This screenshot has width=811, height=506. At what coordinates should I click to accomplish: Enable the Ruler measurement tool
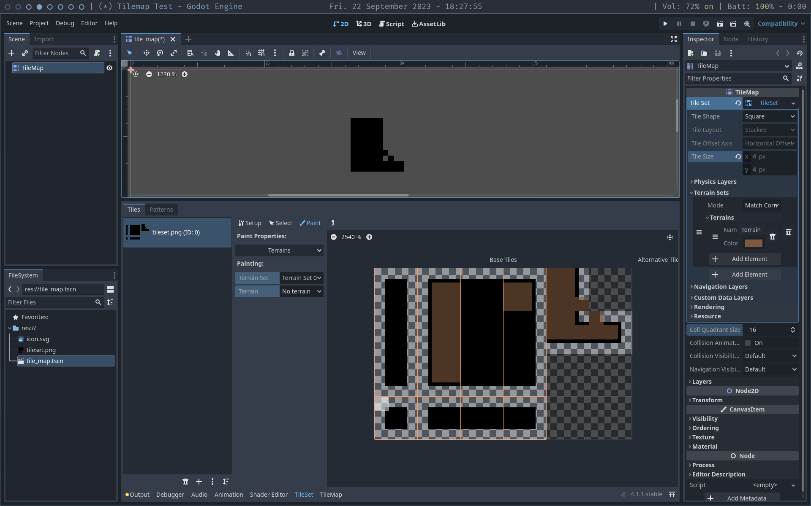[x=231, y=53]
